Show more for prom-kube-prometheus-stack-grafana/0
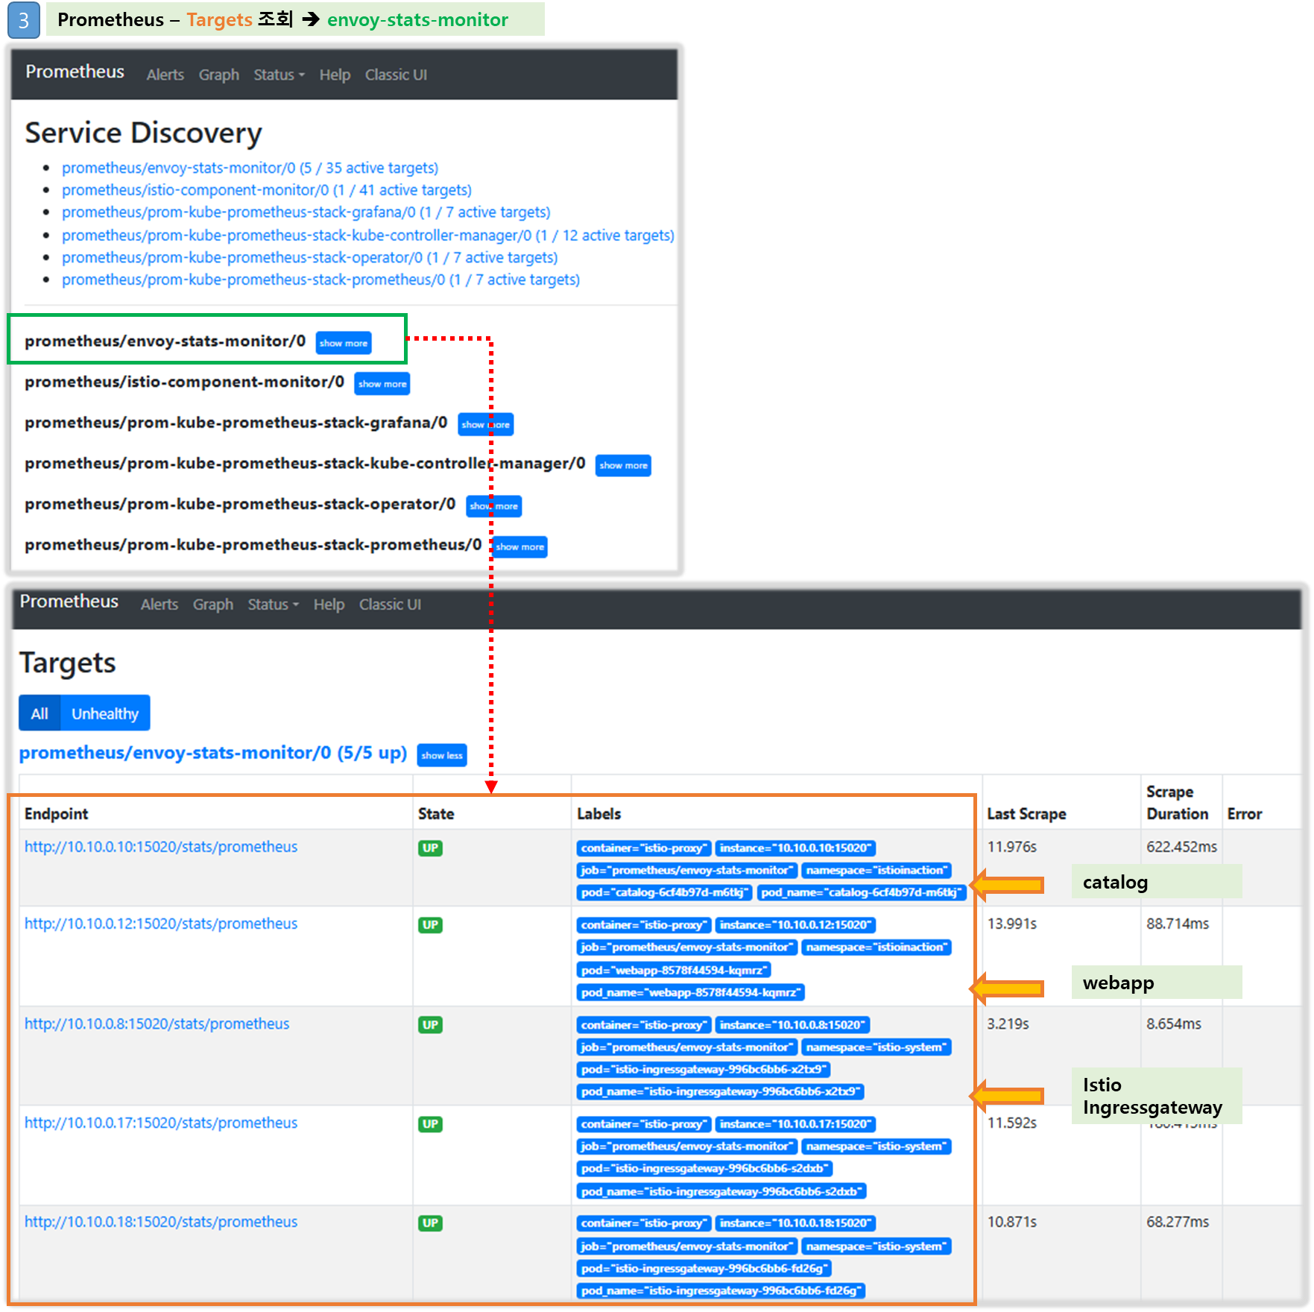1314x1312 pixels. pyautogui.click(x=485, y=424)
